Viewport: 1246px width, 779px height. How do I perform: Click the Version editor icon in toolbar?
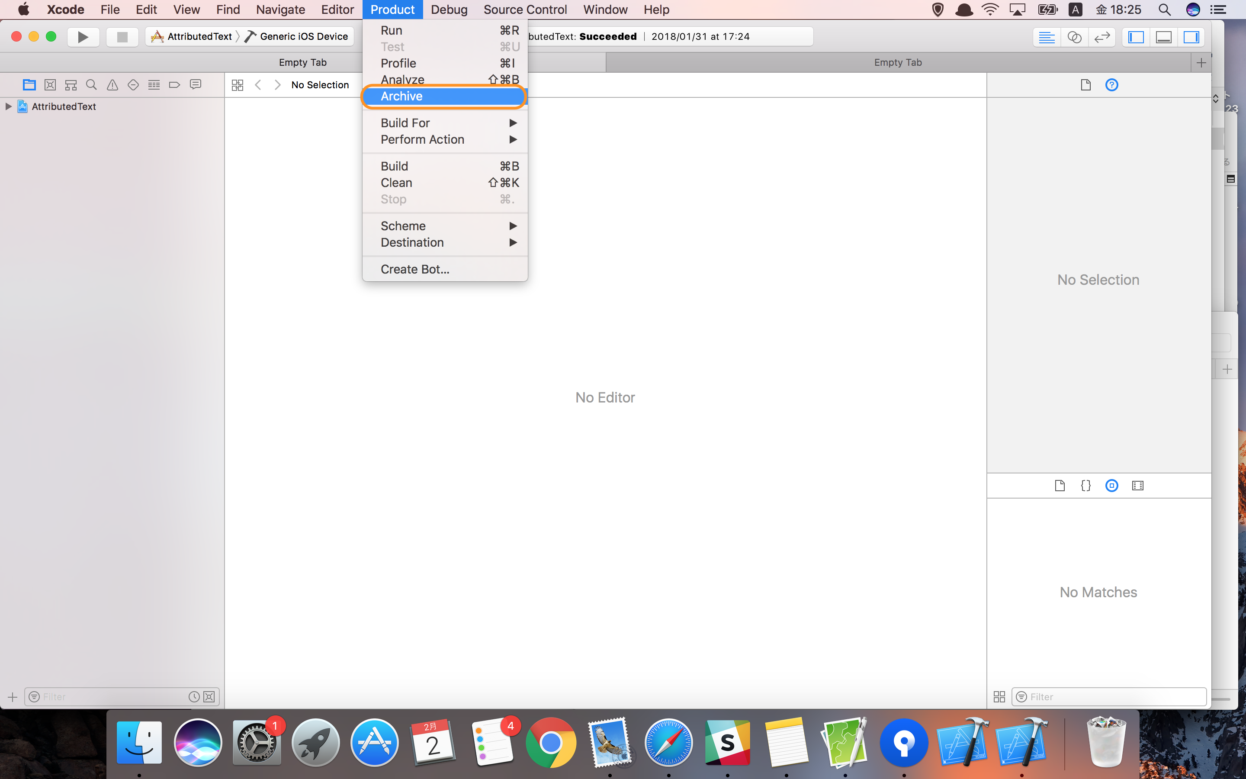point(1101,36)
